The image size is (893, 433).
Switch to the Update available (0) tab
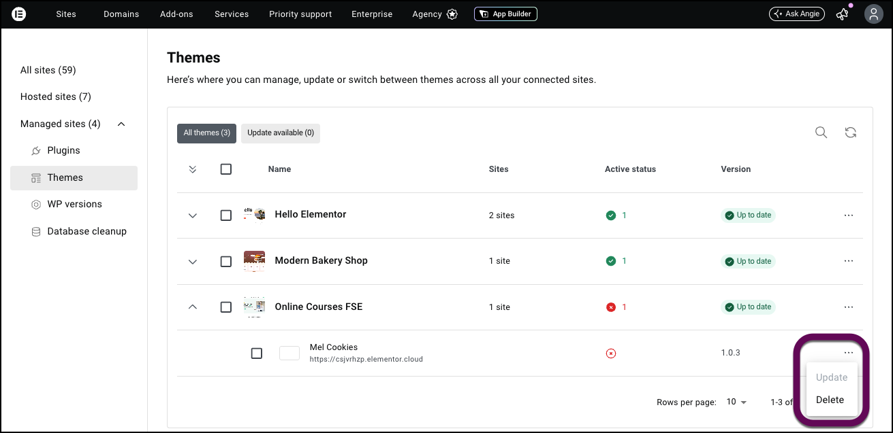[x=281, y=133]
